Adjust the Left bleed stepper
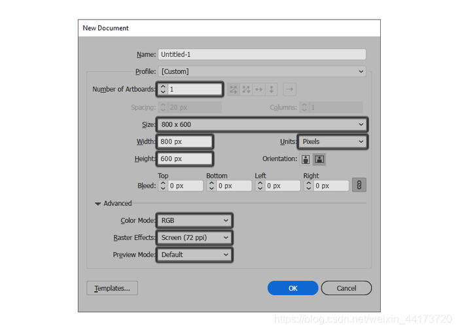The width and height of the screenshot is (458, 331). 260,186
